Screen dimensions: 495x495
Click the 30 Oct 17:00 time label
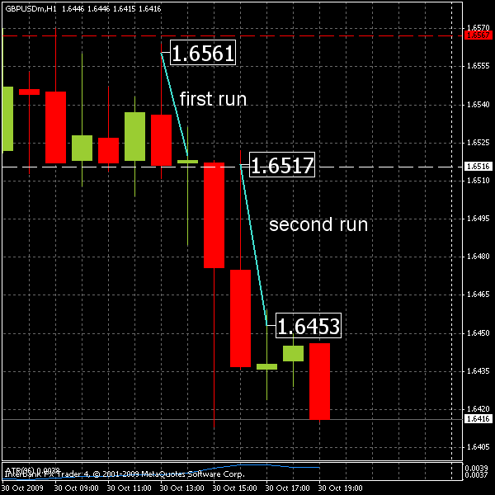(287, 488)
